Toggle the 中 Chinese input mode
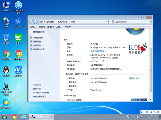 point(147,112)
